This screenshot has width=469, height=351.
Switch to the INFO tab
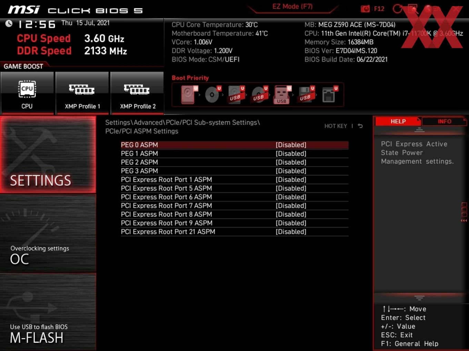click(x=444, y=121)
